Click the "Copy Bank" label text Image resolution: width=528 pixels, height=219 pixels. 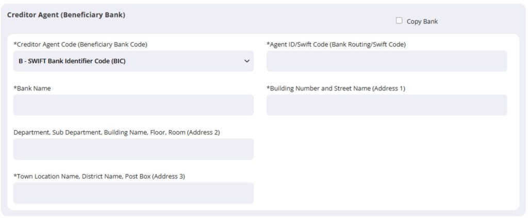422,22
